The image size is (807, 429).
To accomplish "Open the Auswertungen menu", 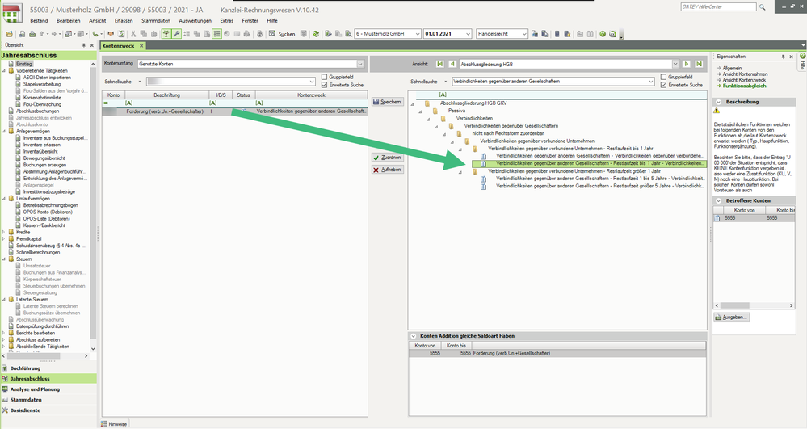I will [195, 20].
